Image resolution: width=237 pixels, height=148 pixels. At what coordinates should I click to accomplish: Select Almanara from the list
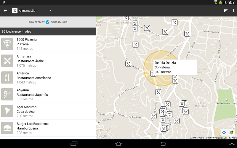(48, 61)
